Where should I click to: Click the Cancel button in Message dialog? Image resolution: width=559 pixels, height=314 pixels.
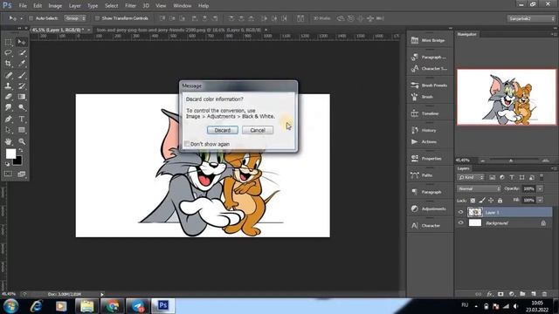coord(258,130)
